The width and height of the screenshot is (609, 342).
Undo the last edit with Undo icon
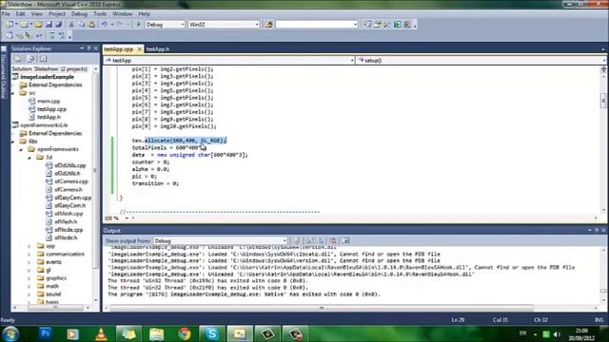[104, 25]
